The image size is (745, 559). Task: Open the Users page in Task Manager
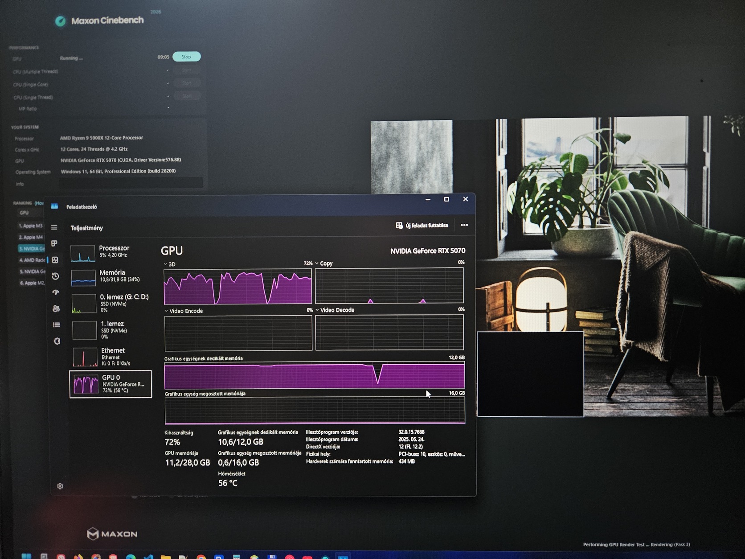point(56,308)
